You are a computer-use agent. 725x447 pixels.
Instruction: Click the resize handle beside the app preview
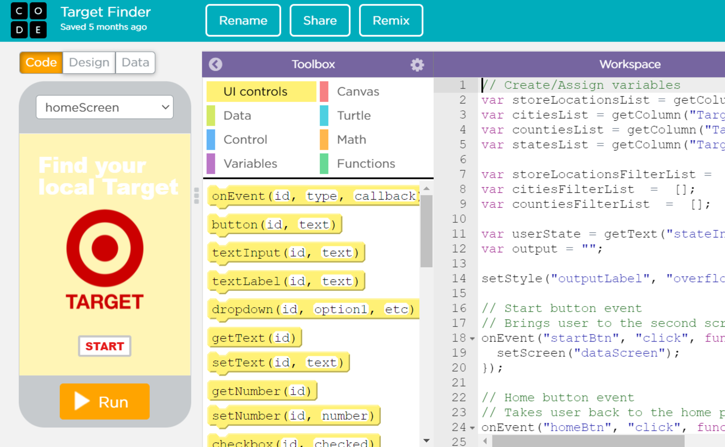(x=197, y=196)
